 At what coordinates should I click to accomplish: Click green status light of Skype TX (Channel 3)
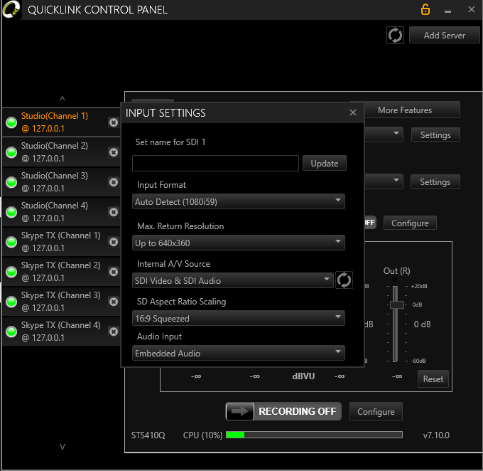click(x=11, y=302)
